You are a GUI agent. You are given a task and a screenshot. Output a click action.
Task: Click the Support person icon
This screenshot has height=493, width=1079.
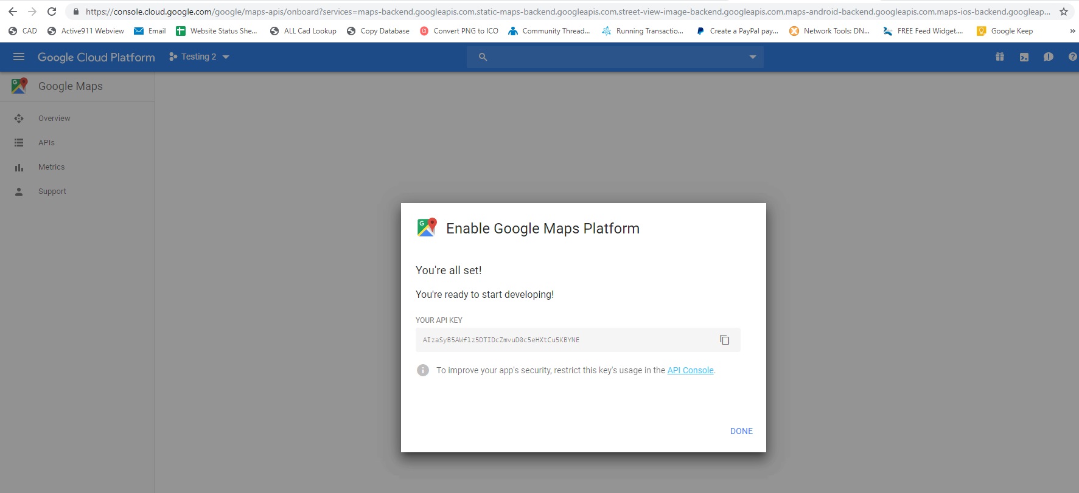(19, 191)
